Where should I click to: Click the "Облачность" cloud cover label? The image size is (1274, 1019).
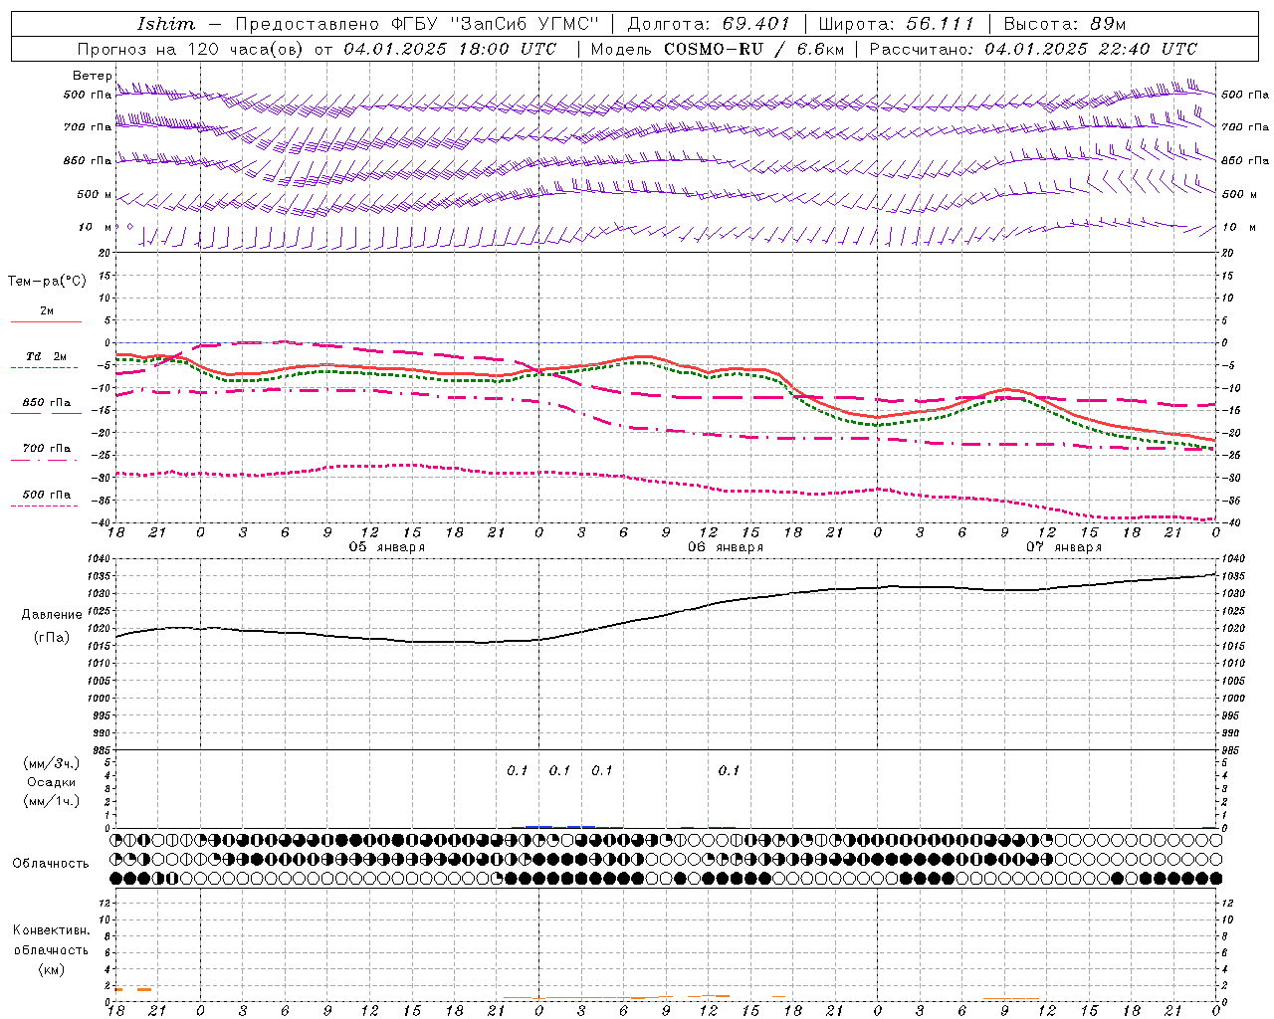pyautogui.click(x=51, y=863)
